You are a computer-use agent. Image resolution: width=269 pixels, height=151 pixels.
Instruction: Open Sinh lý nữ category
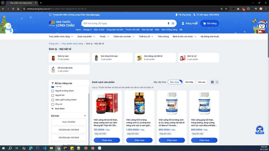tap(199, 58)
